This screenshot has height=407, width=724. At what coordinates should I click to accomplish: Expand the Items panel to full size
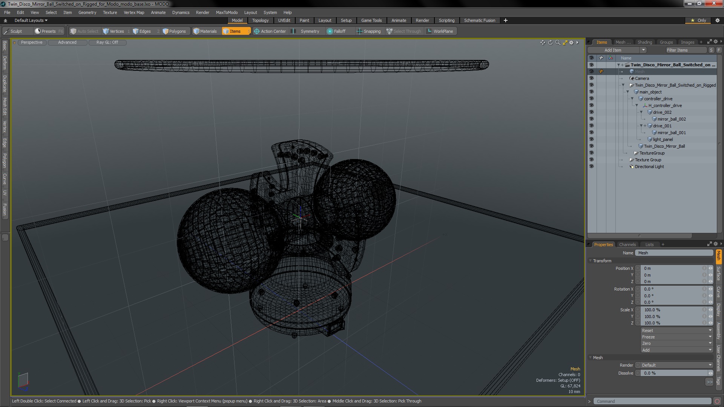pos(709,42)
